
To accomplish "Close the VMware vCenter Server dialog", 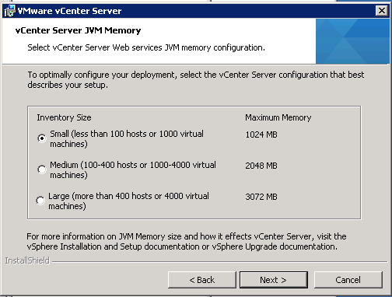I will [x=382, y=11].
